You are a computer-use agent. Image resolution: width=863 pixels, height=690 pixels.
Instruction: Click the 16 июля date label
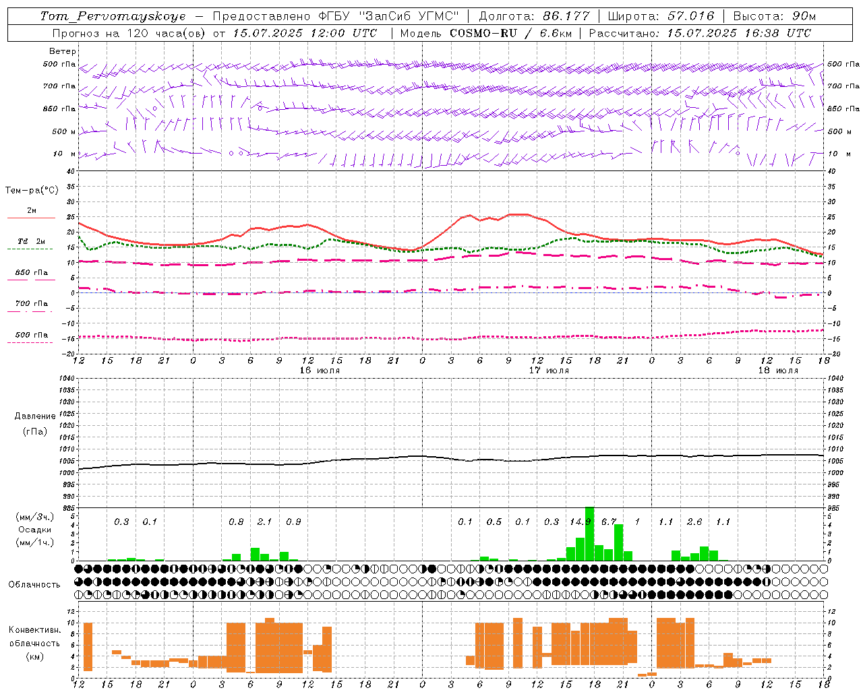point(320,371)
